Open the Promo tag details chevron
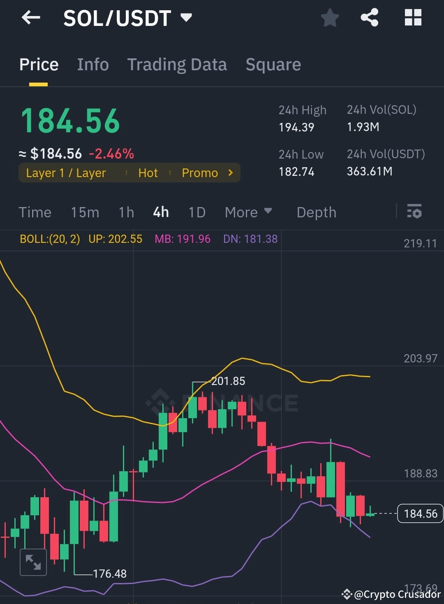444x604 pixels. pyautogui.click(x=230, y=173)
